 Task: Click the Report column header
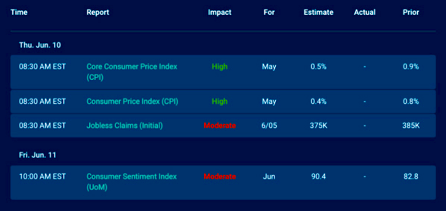[x=98, y=12]
